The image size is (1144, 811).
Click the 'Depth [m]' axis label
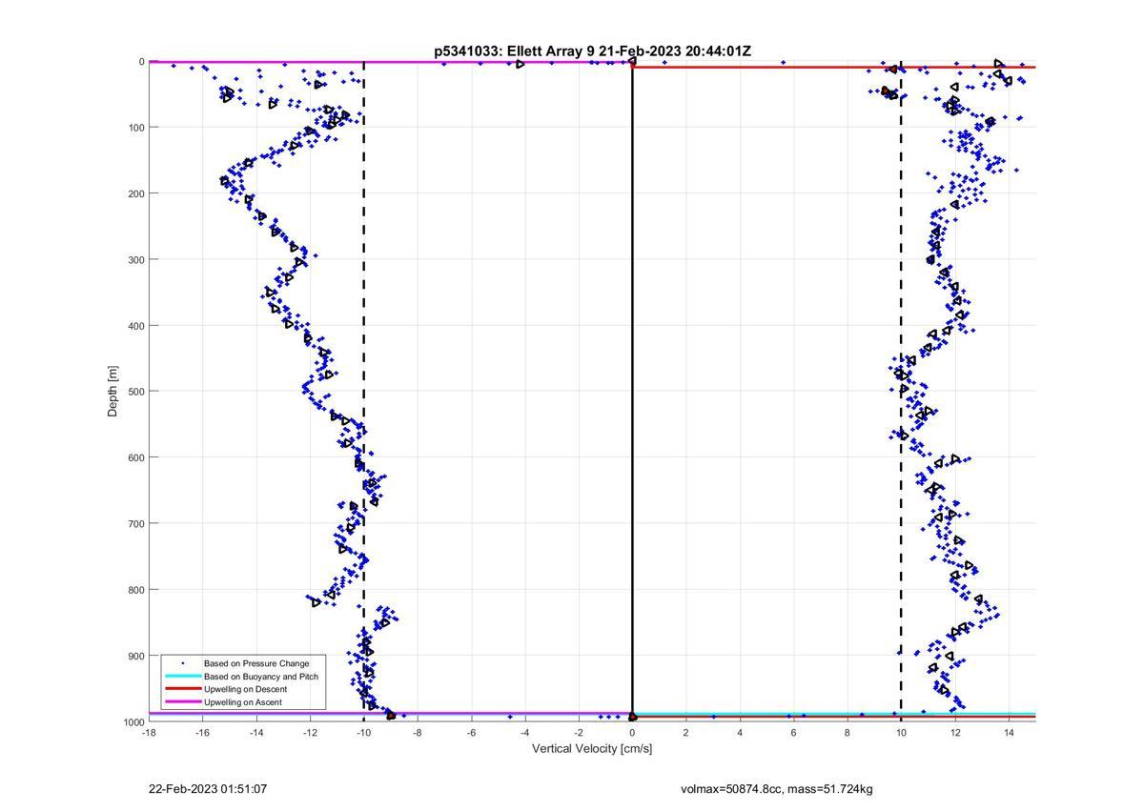[113, 391]
